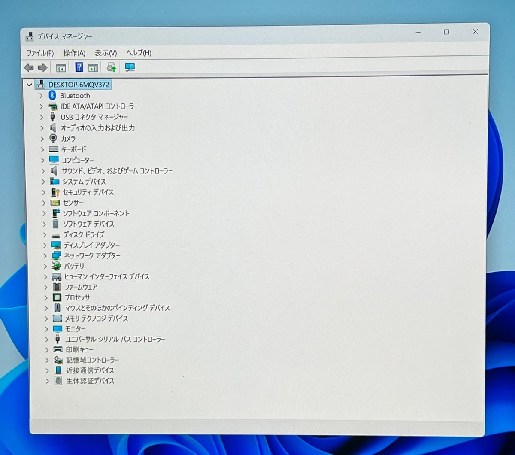Viewport: 515px width, 455px height.
Task: Minimize the デバイス マネージャー window
Action: [418, 33]
